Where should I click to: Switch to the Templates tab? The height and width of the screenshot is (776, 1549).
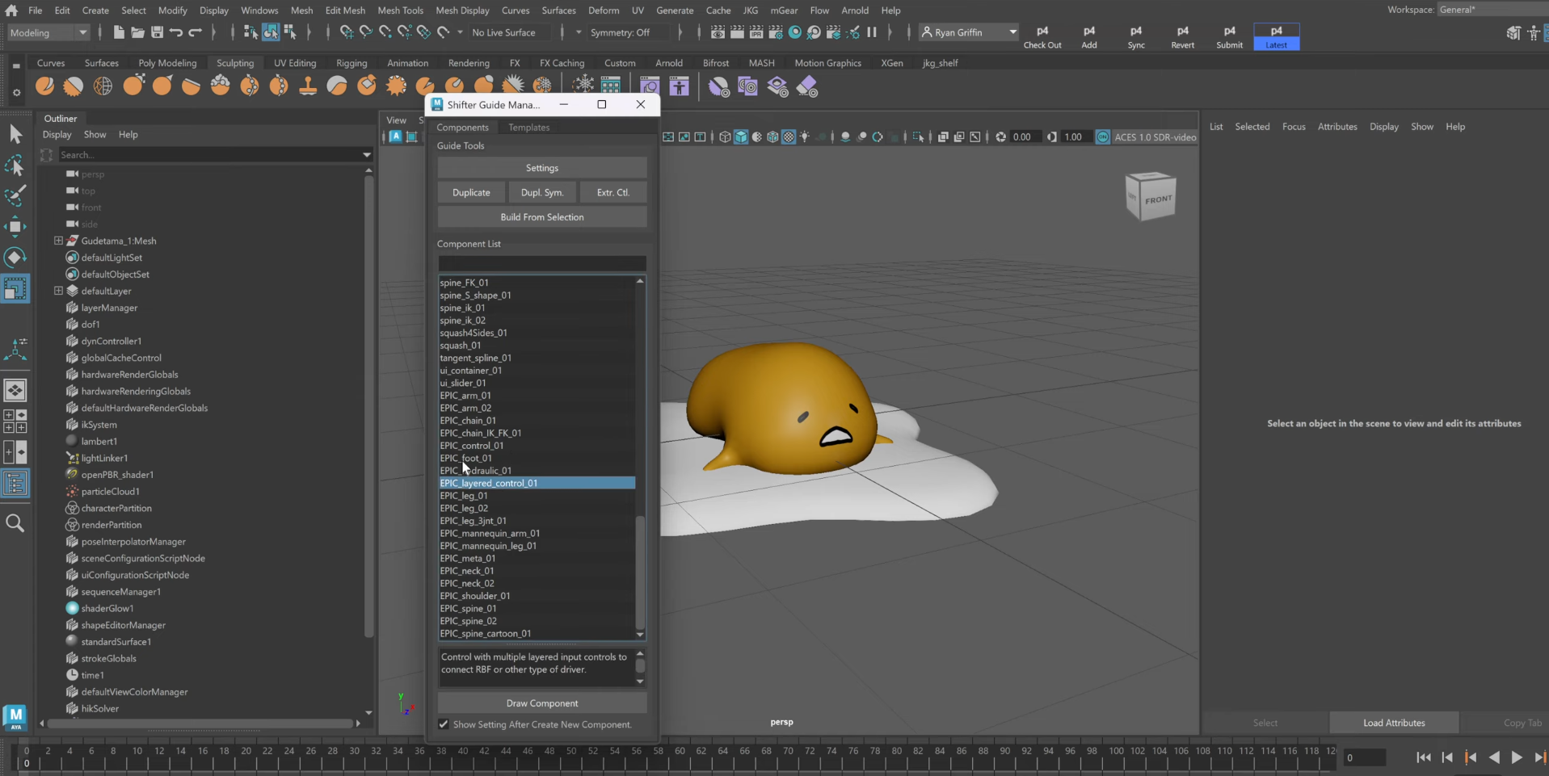pyautogui.click(x=528, y=128)
